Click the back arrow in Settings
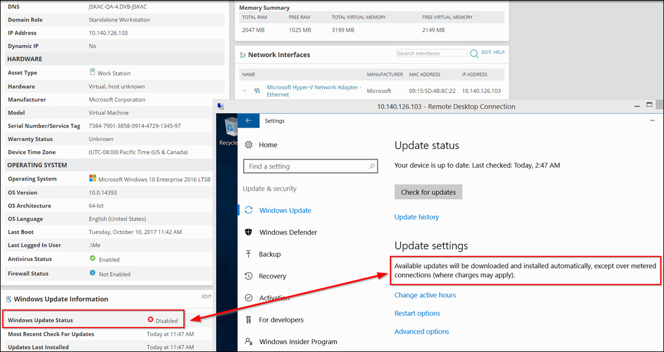664x352 pixels. click(x=247, y=120)
